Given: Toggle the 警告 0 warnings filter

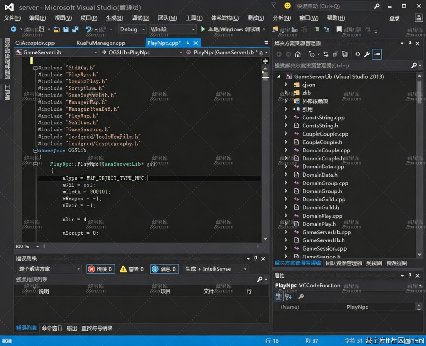Looking at the screenshot, I should (132, 269).
